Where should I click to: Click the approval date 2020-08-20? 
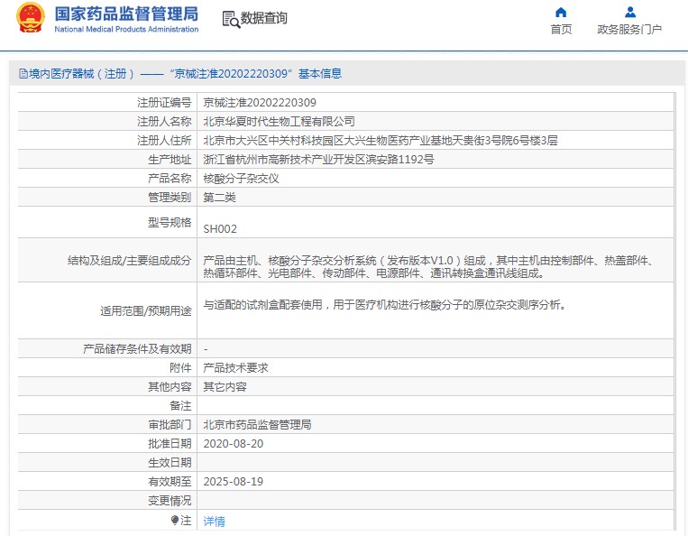[233, 444]
